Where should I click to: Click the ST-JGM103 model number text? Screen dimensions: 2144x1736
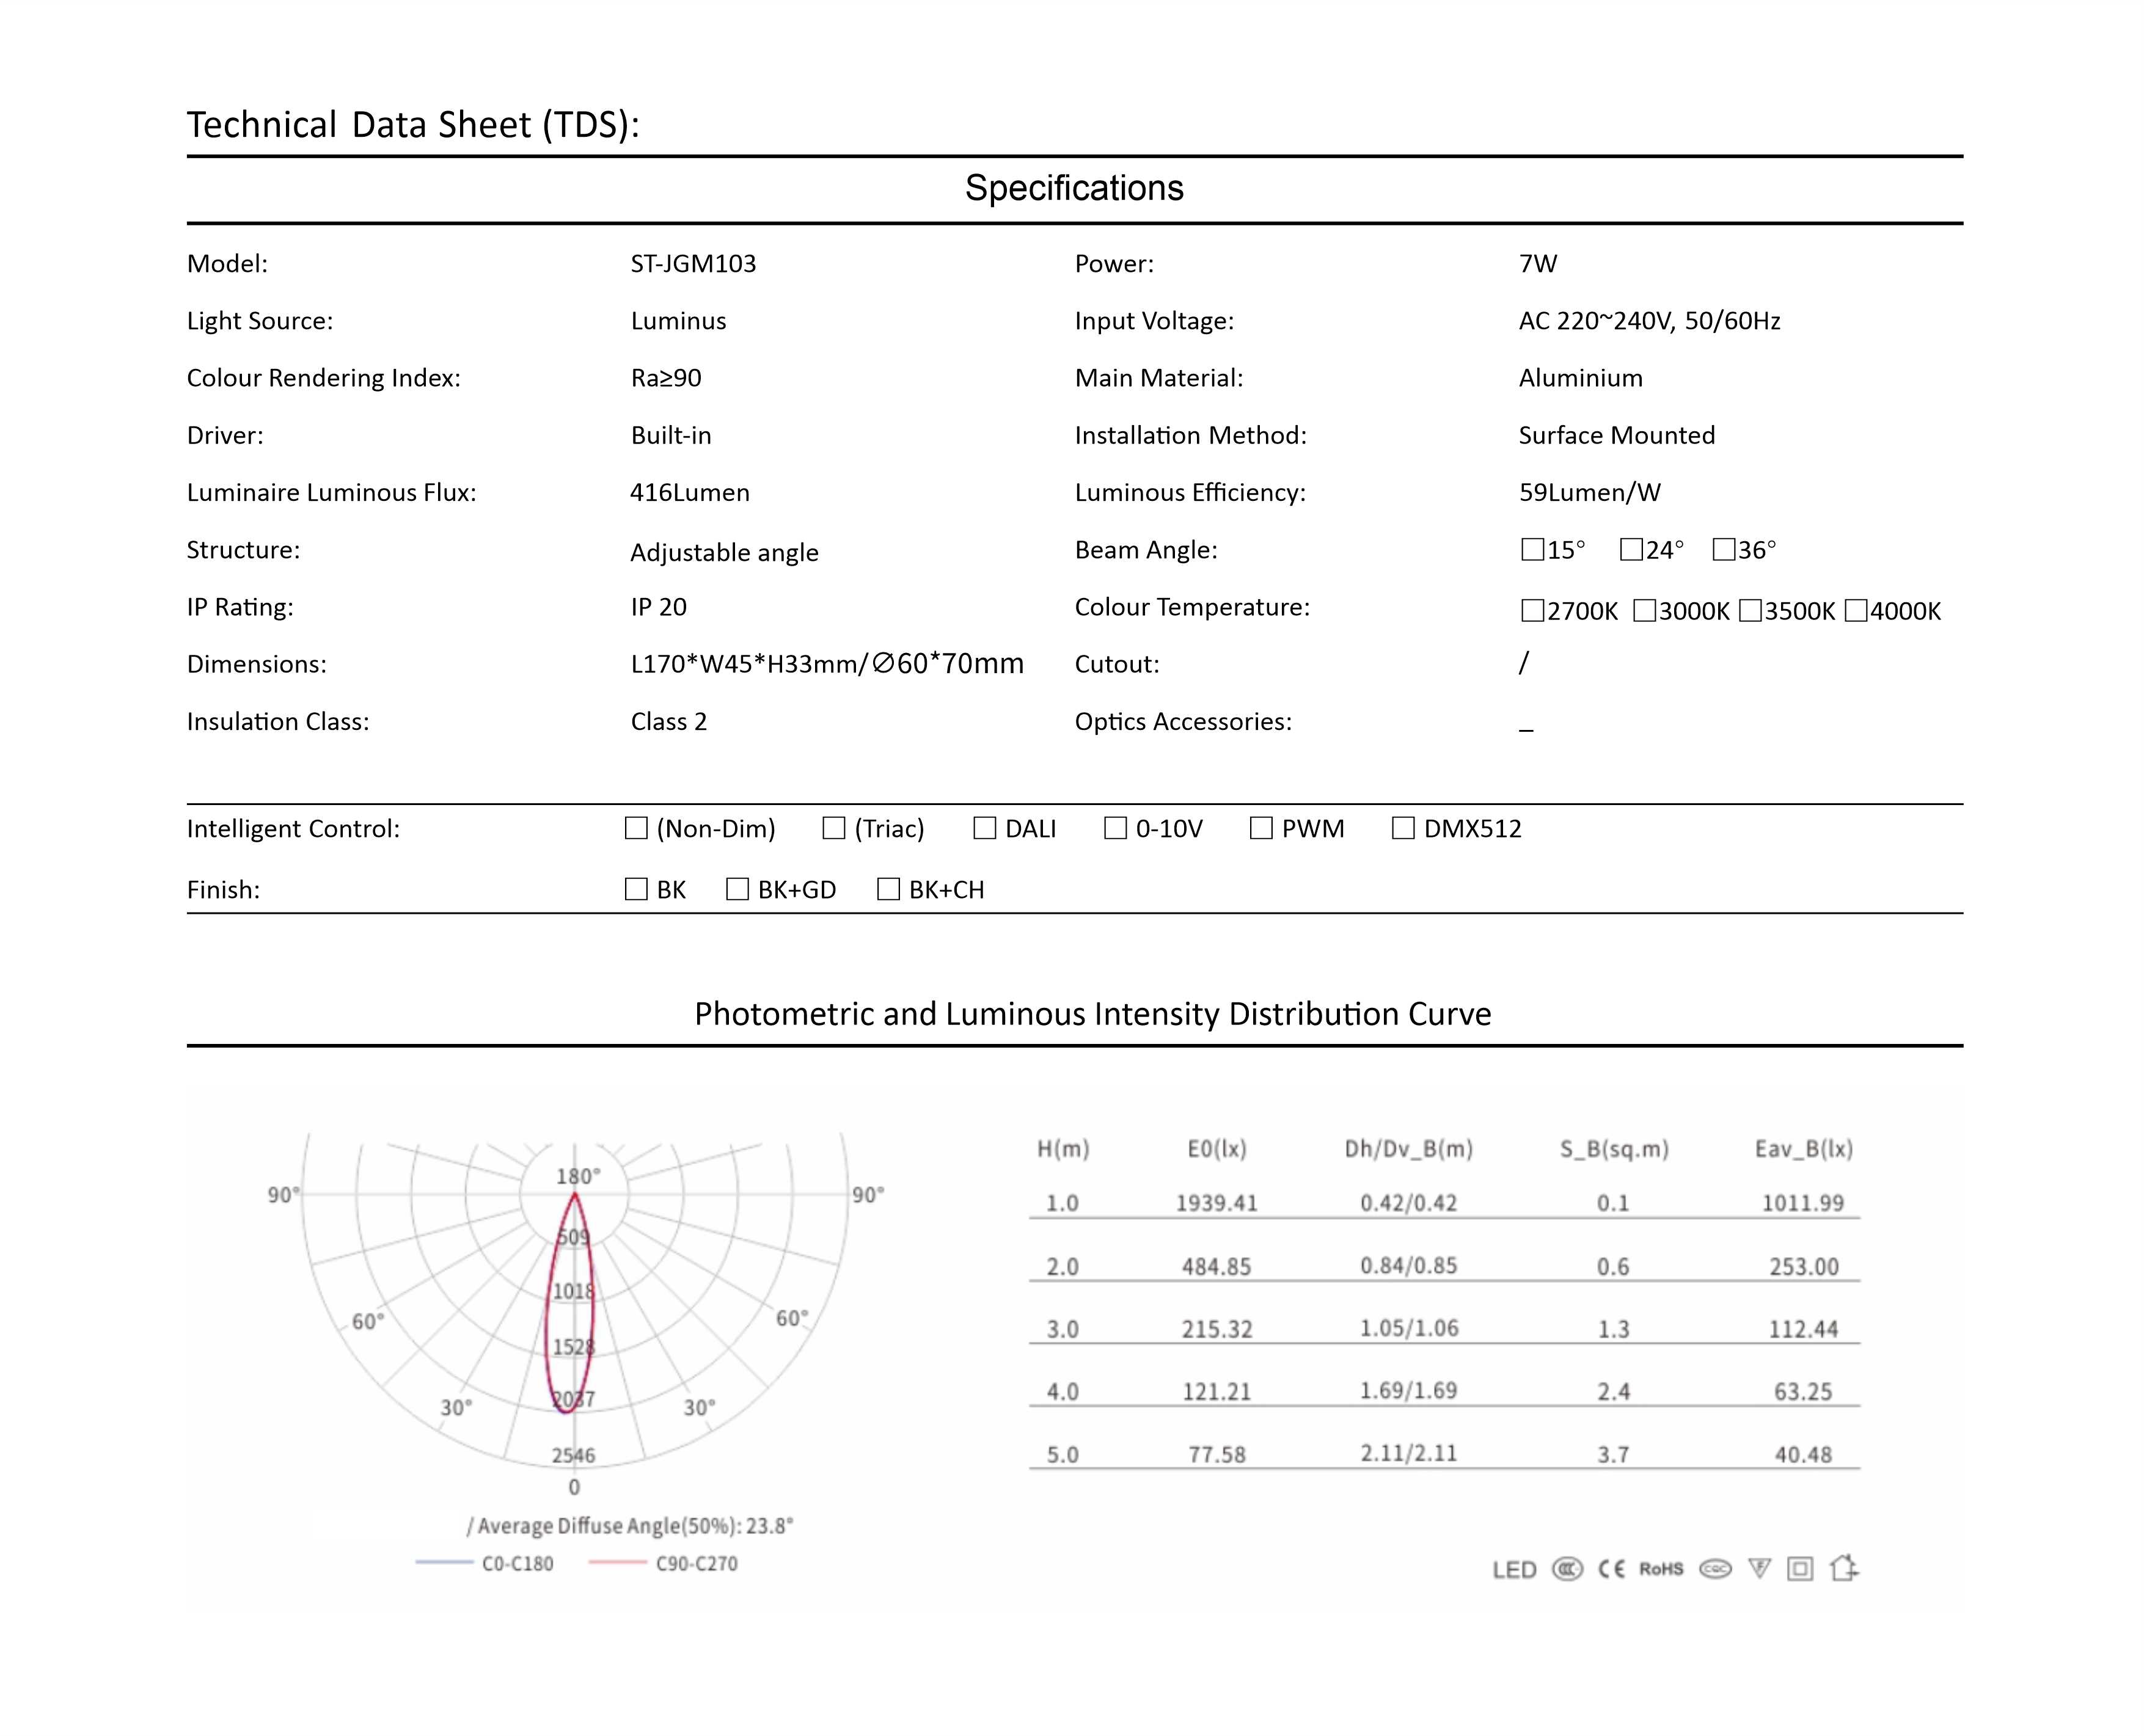tap(693, 264)
